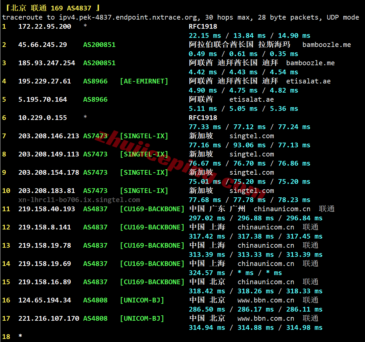Click latency value 286.50 ms under hop 16
The height and width of the screenshot is (342, 365).
pos(207,309)
